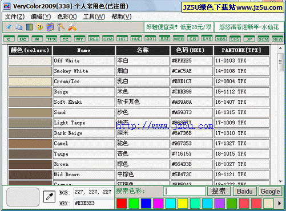This screenshot has height=211, width=286.
Task: Click the keys icon in toolbar
Action: click(61, 27)
